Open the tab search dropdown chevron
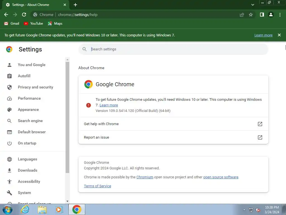286x215 pixels. click(252, 5)
